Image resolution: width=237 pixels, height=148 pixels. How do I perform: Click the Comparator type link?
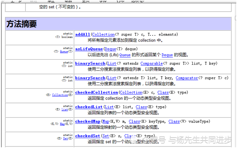click(x=187, y=78)
